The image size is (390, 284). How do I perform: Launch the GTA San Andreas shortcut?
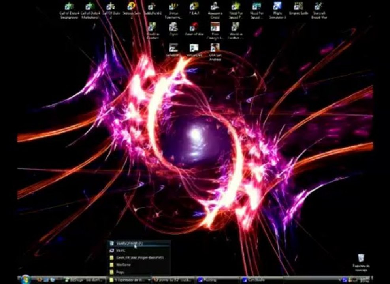click(x=215, y=52)
